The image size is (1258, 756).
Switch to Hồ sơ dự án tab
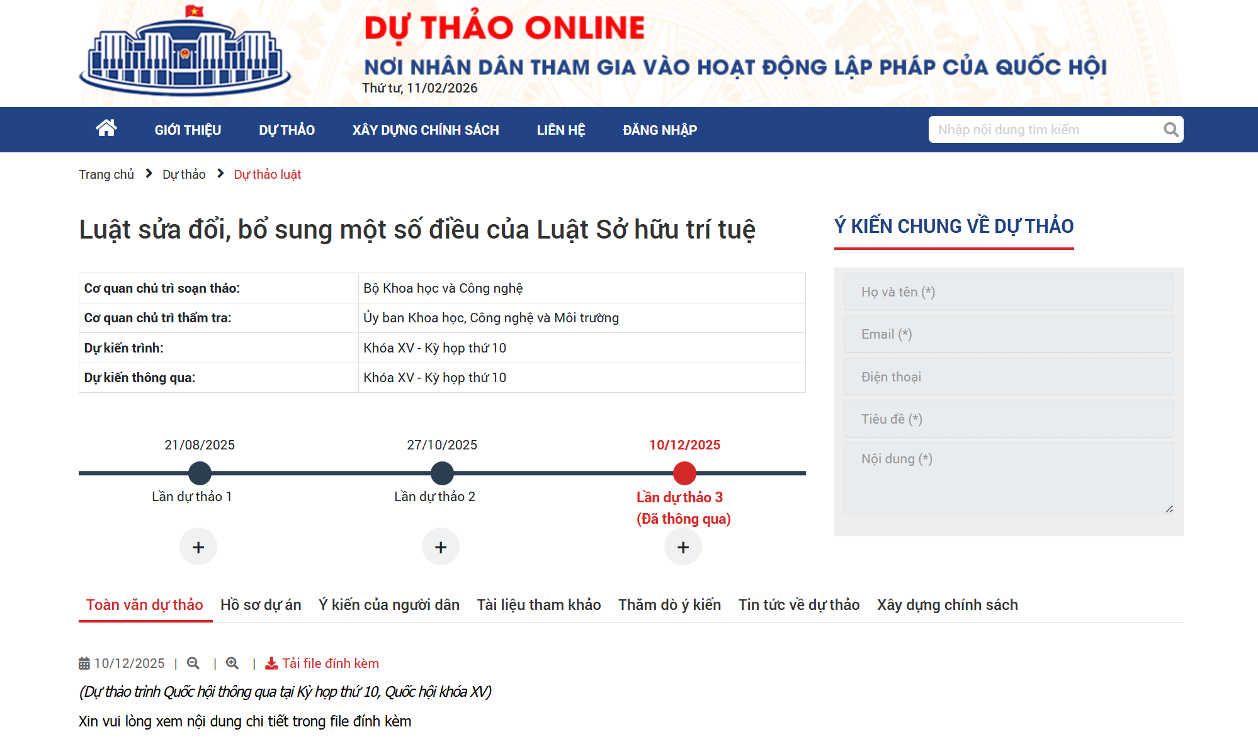click(261, 605)
